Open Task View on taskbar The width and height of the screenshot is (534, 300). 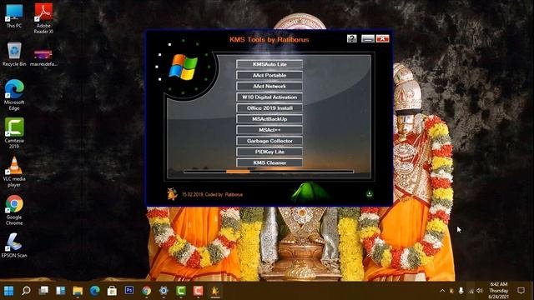pyautogui.click(x=43, y=291)
